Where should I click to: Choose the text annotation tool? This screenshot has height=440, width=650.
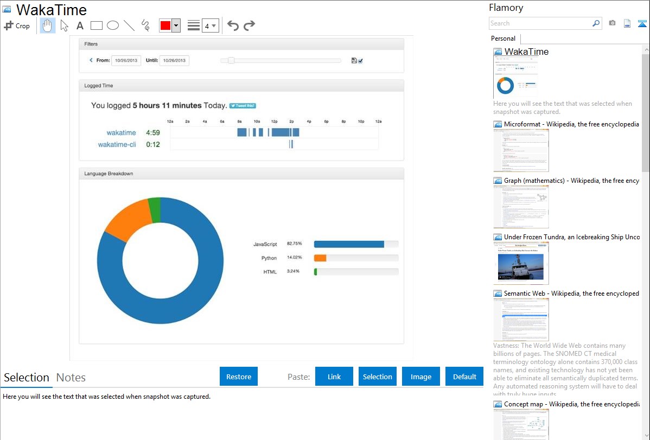(x=80, y=25)
